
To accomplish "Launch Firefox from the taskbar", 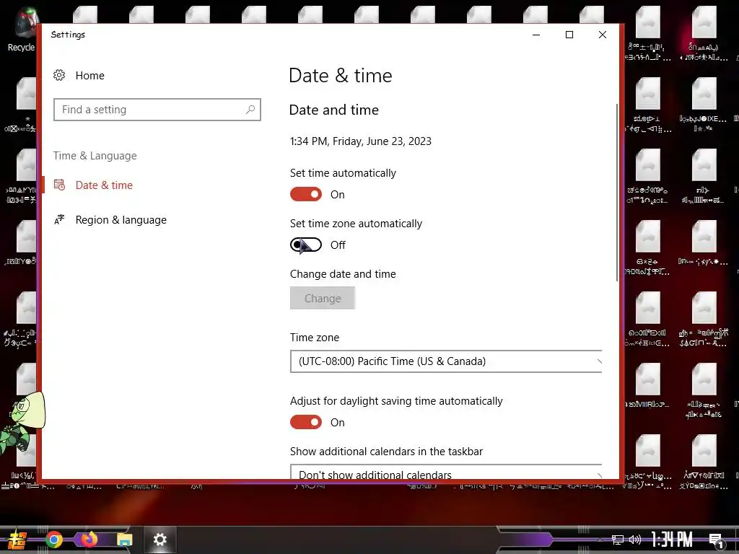I will click(89, 540).
